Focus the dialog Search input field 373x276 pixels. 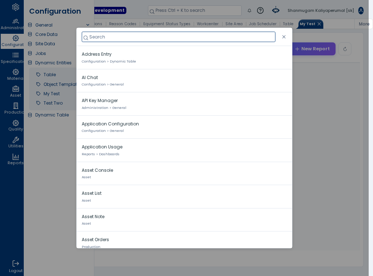click(x=179, y=37)
